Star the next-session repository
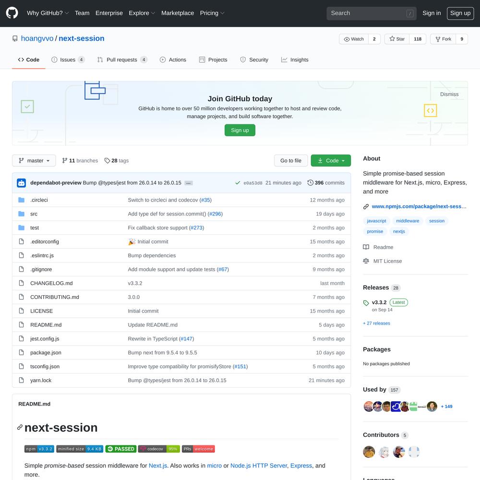 [x=397, y=39]
